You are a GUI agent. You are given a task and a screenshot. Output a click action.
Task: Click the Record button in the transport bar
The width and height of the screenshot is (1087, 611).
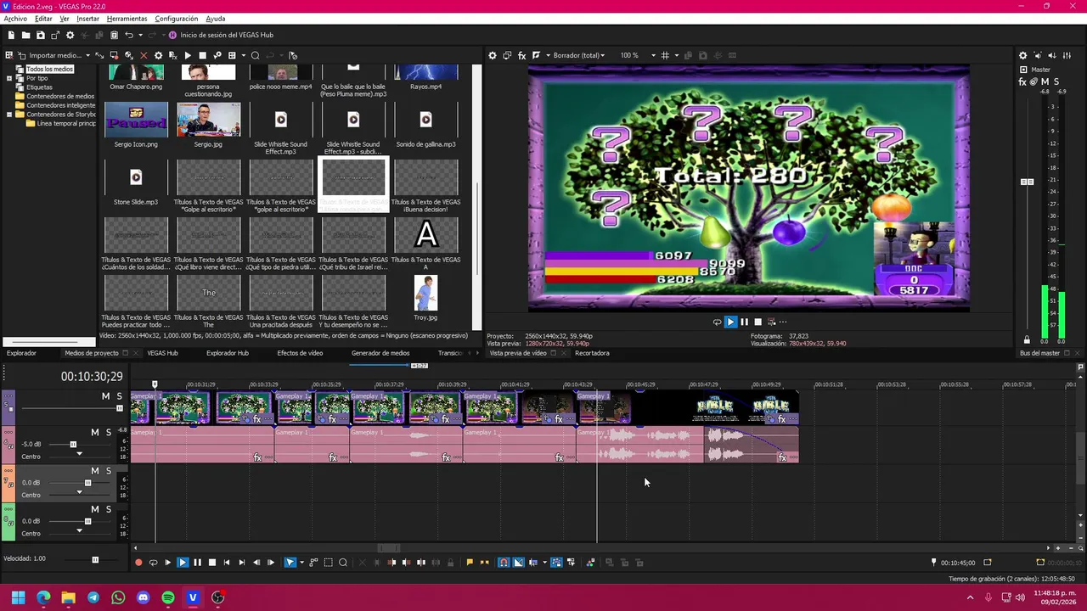click(138, 563)
